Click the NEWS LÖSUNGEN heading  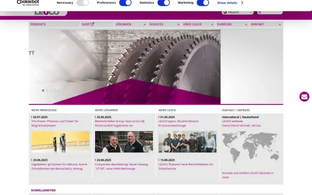coord(107,110)
